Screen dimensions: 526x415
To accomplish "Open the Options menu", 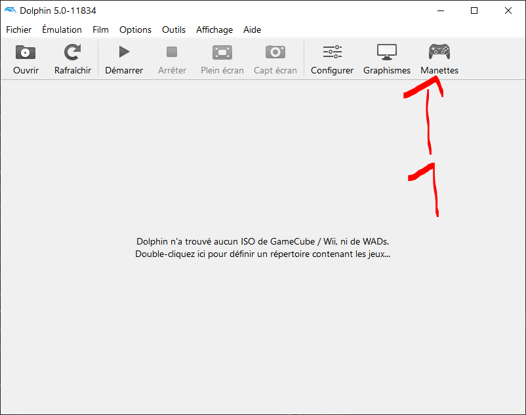I will coord(135,30).
